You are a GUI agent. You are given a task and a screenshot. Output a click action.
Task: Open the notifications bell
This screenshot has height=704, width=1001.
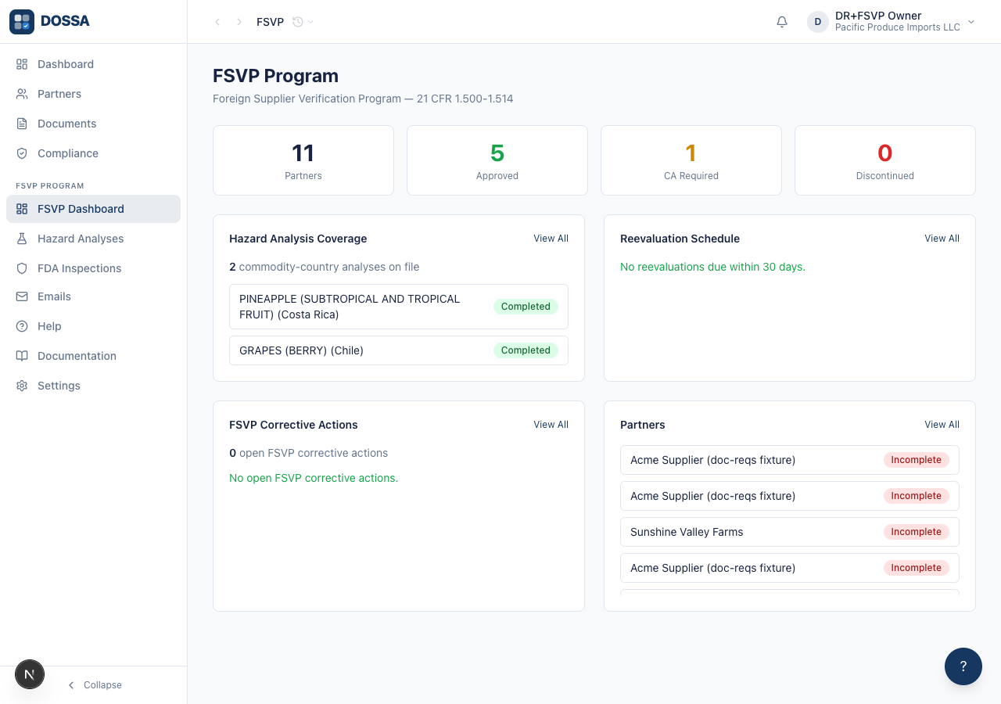pos(782,22)
